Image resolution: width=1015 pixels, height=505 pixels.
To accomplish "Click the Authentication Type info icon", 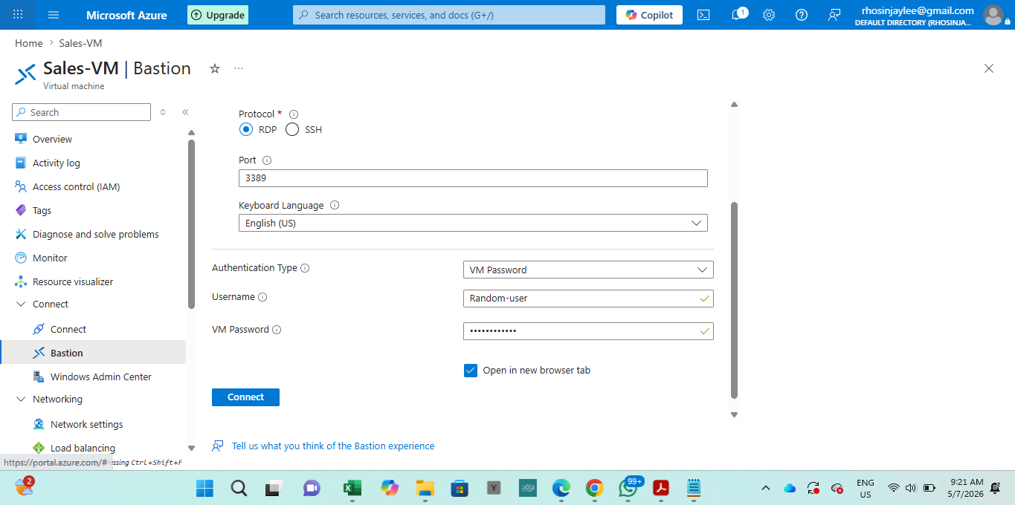I will point(305,268).
